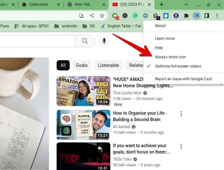Open a new tab with the plus button
Viewport: 224px width, 170px height.
tap(161, 4)
